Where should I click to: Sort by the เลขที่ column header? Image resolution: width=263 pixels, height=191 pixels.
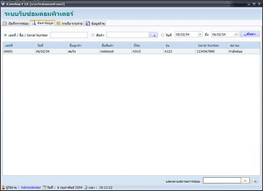(19, 45)
